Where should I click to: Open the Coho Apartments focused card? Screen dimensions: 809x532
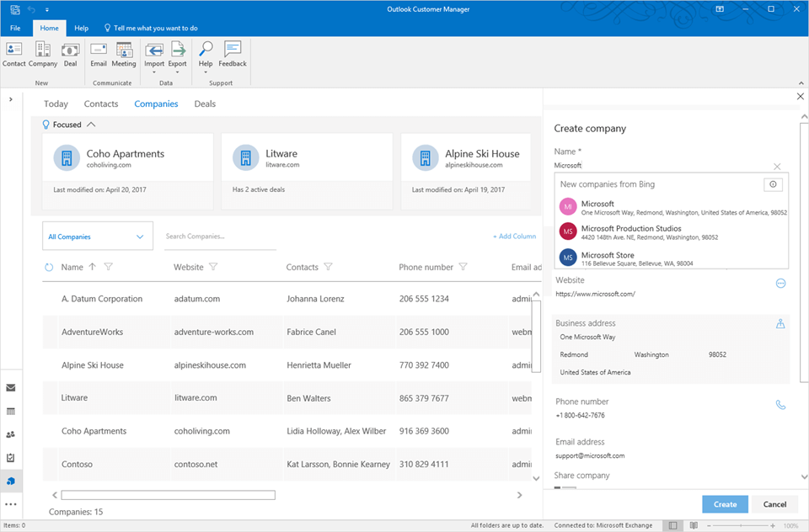[128, 171]
